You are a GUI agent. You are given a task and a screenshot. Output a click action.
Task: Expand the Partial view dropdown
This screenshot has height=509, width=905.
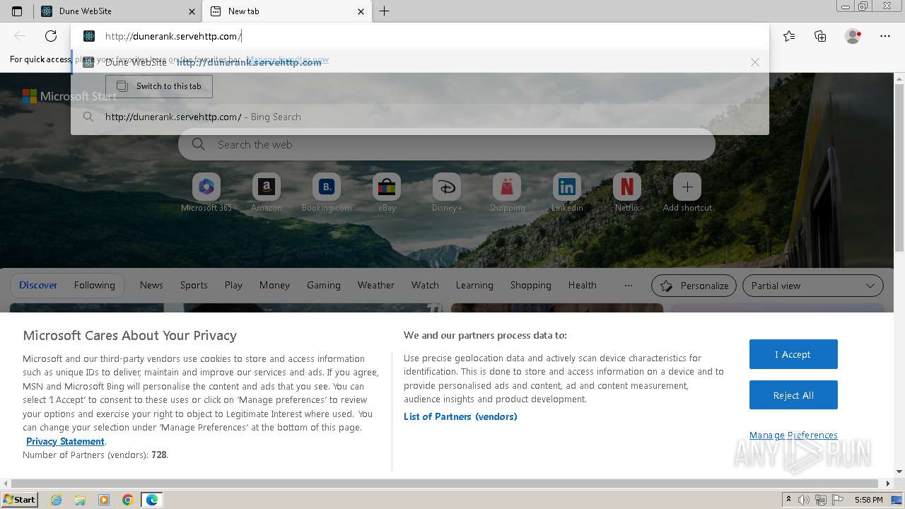pyautogui.click(x=813, y=286)
